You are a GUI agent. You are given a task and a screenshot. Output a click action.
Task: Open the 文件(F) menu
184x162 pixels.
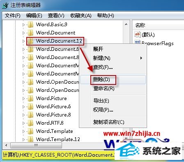pyautogui.click(x=12, y=16)
